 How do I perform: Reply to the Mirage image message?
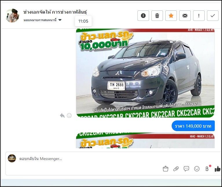point(62,115)
